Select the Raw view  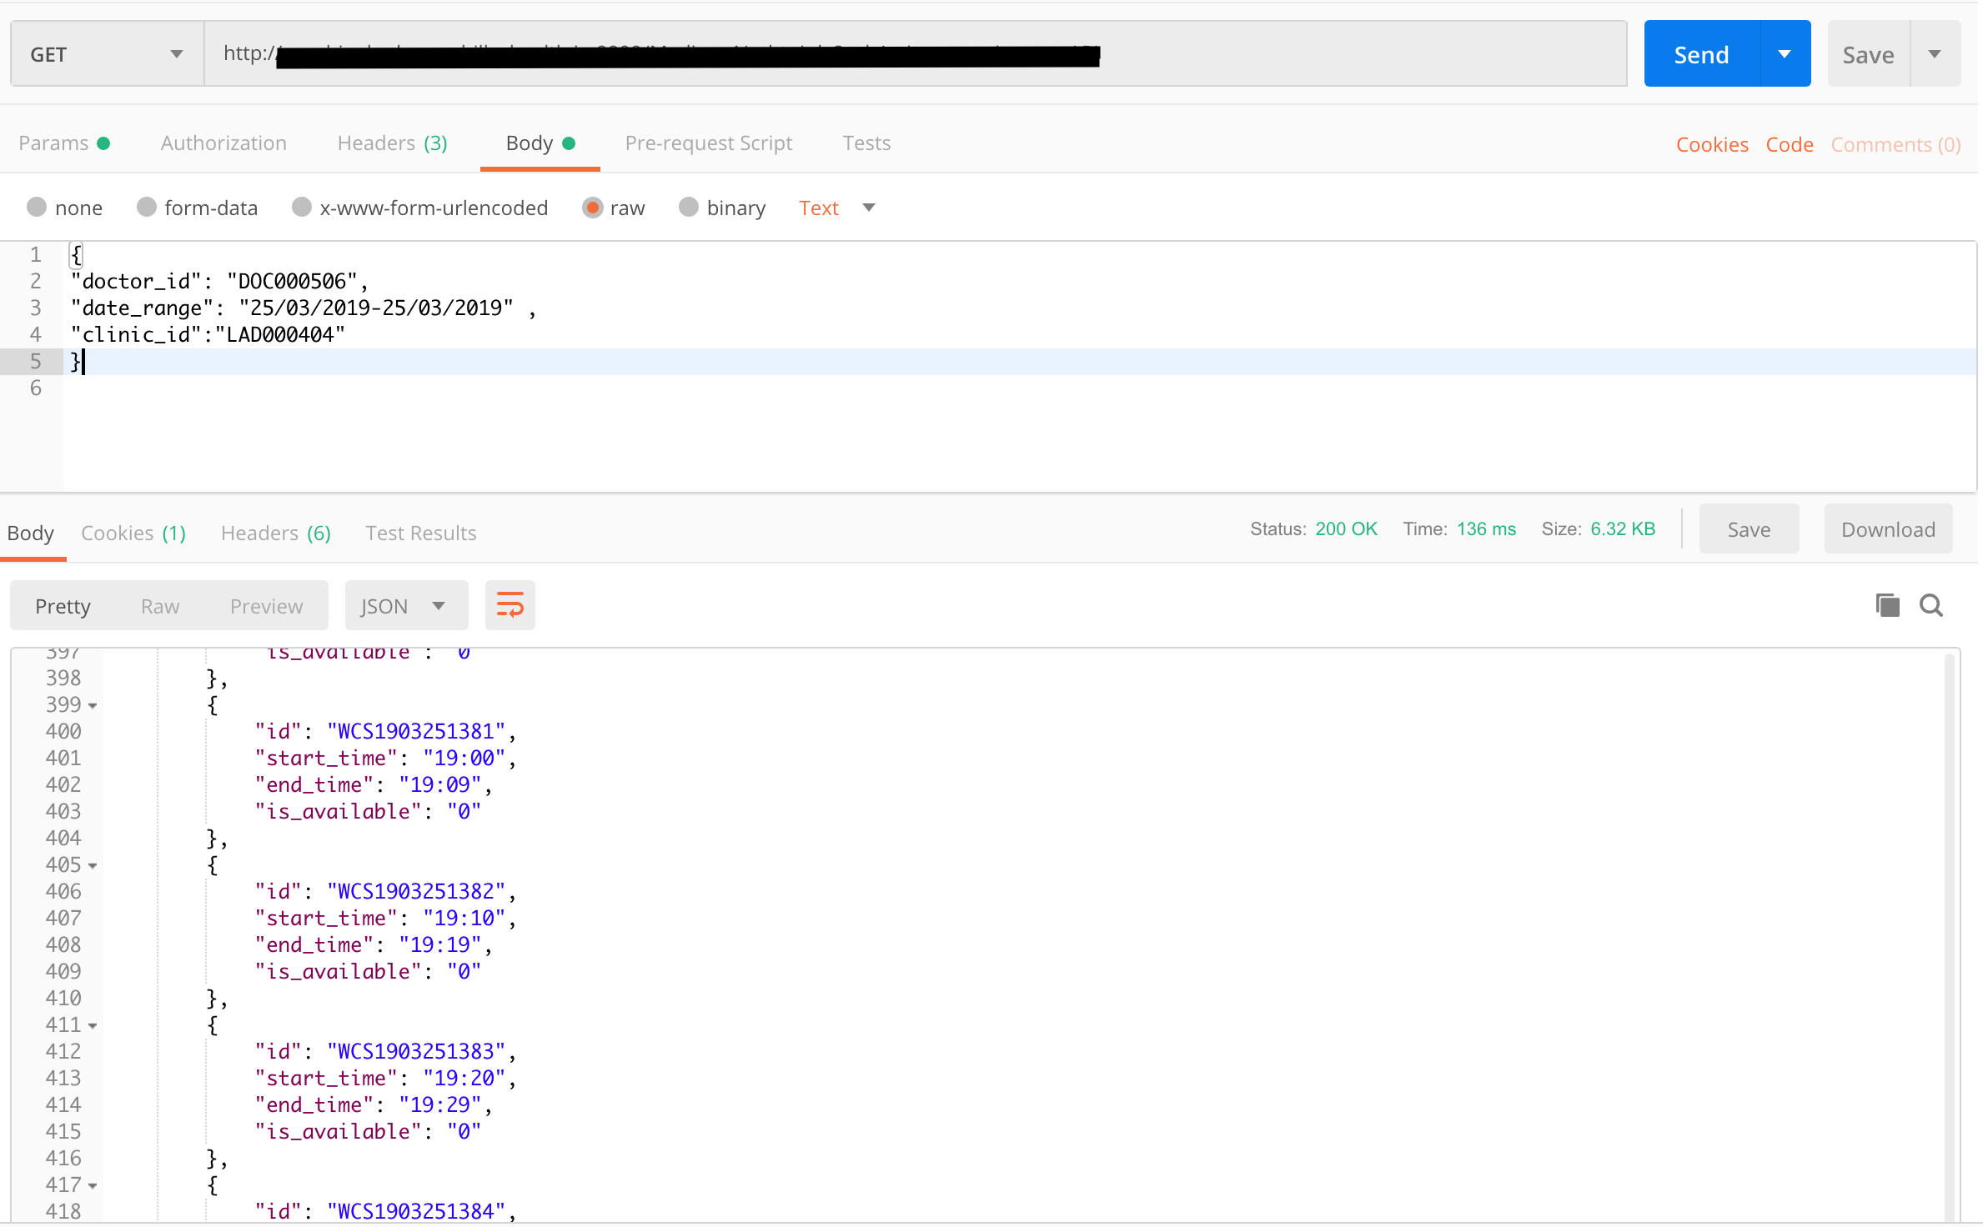click(160, 606)
